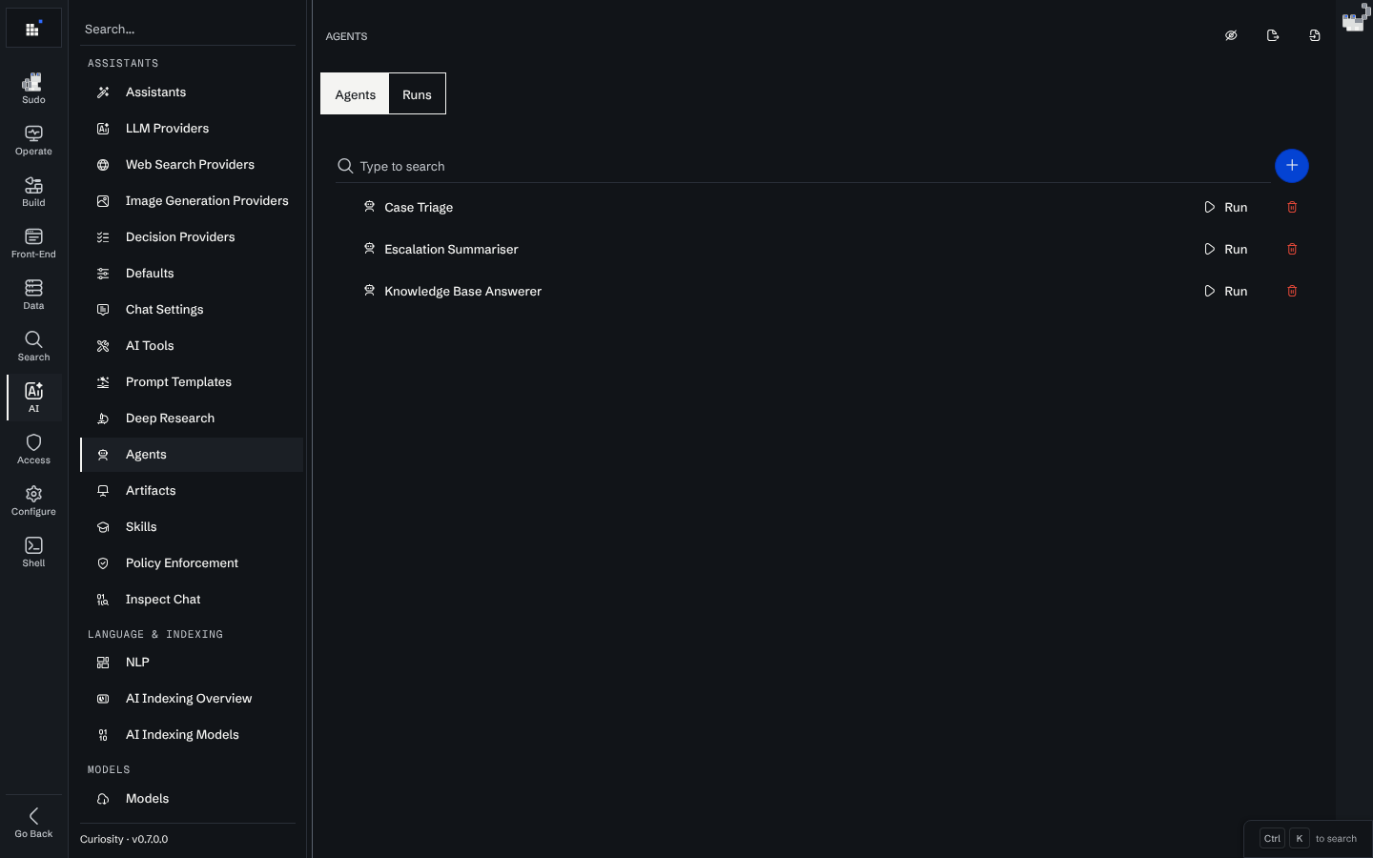Open Policy Enforcement menu item
The height and width of the screenshot is (858, 1373).
point(192,563)
